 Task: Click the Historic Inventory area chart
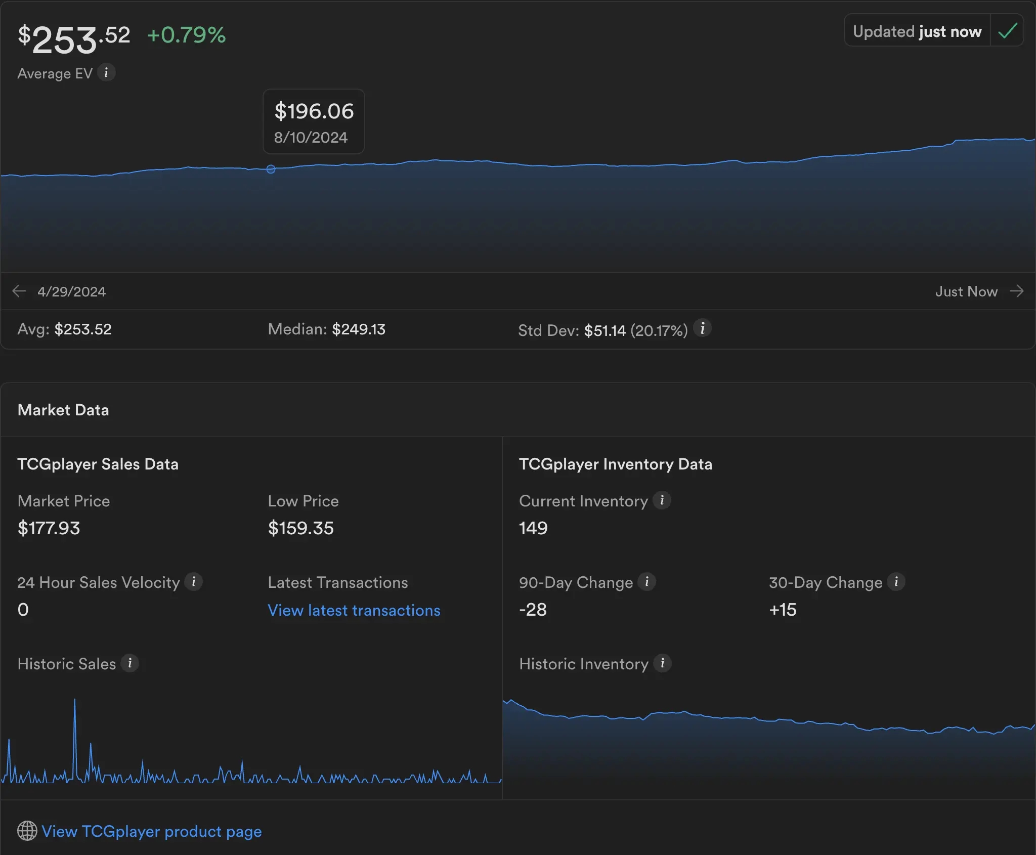[769, 749]
